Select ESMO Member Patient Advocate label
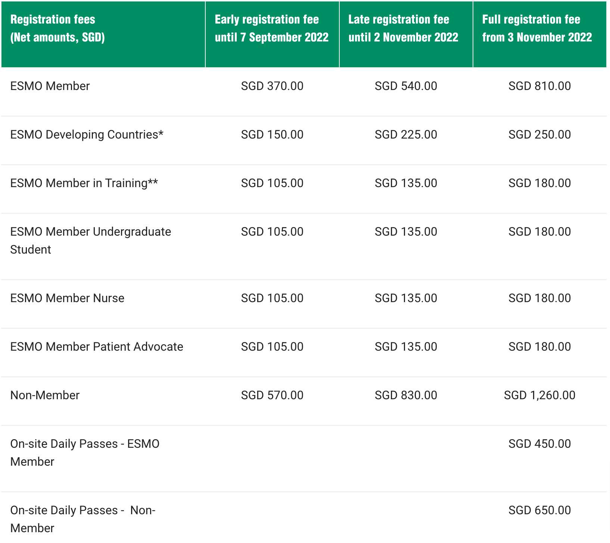 [97, 347]
